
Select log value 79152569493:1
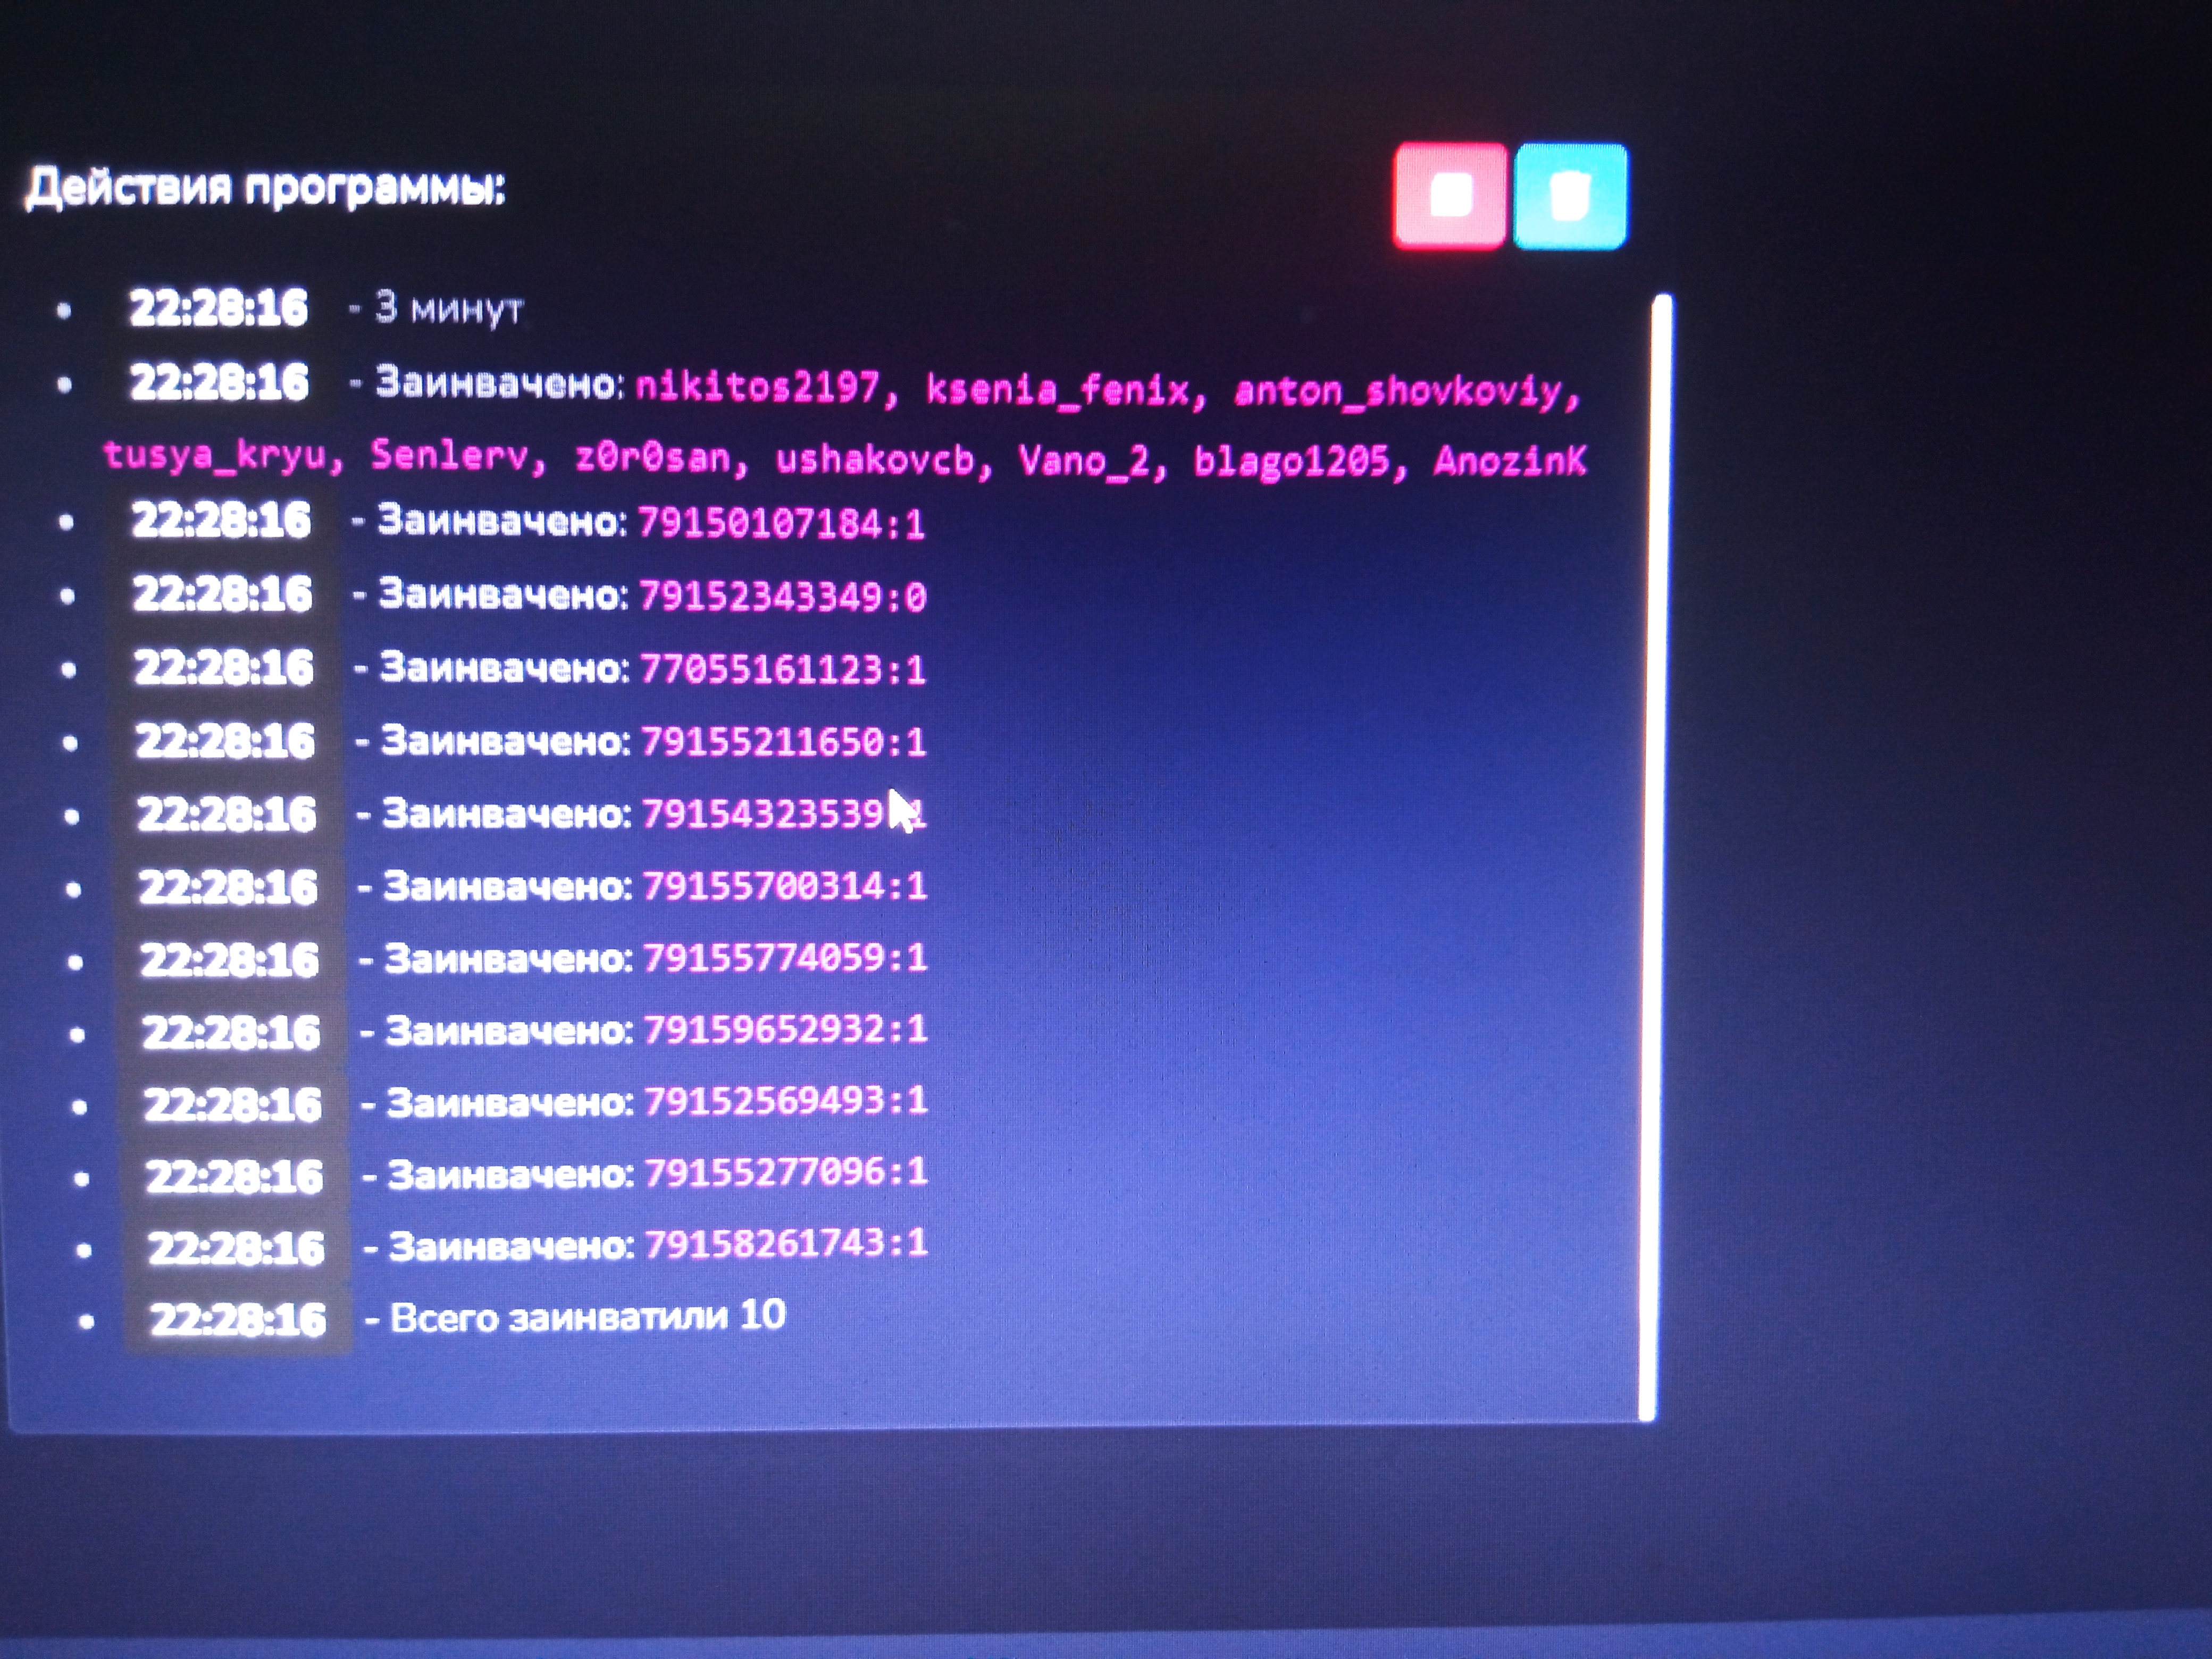[x=786, y=1101]
